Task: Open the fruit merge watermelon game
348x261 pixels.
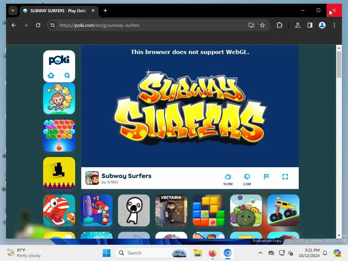Action: 246,210
